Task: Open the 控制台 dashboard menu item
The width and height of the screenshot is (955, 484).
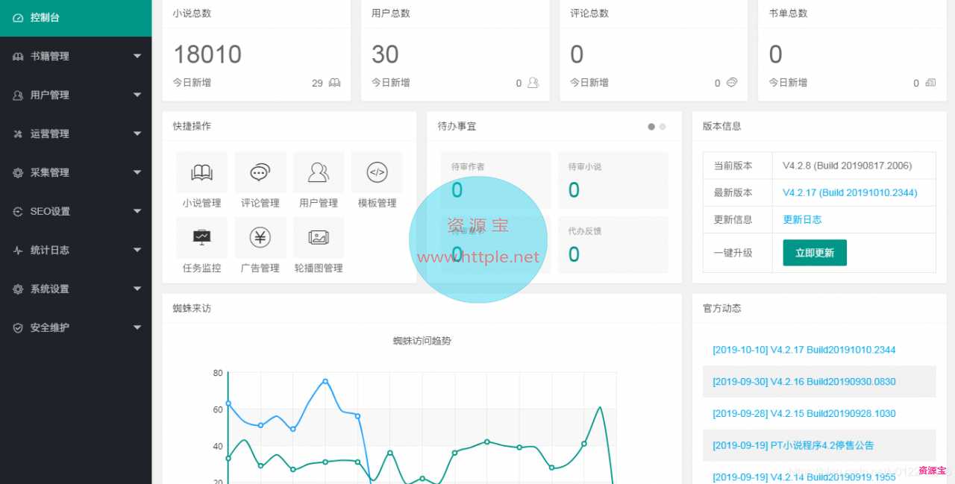Action: coord(75,18)
